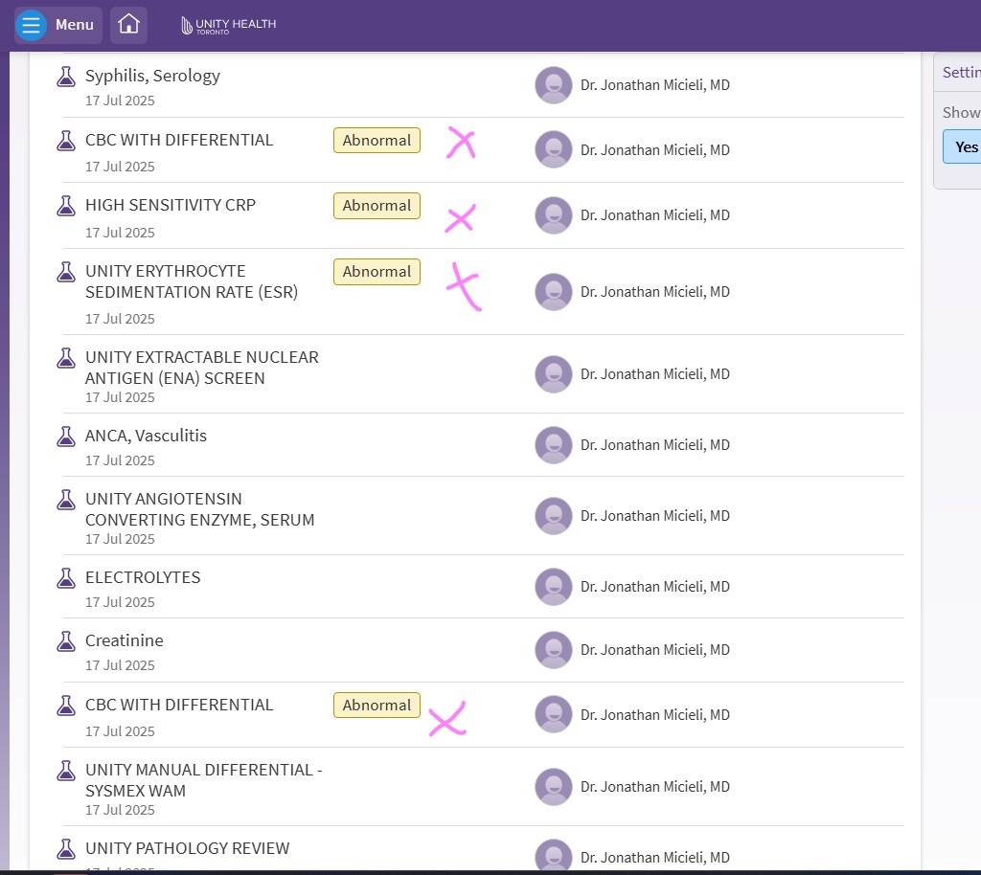Screen dimensions: 981x875
Task: Open the UNITY PATHOLOGY REVIEW result
Action: [187, 848]
